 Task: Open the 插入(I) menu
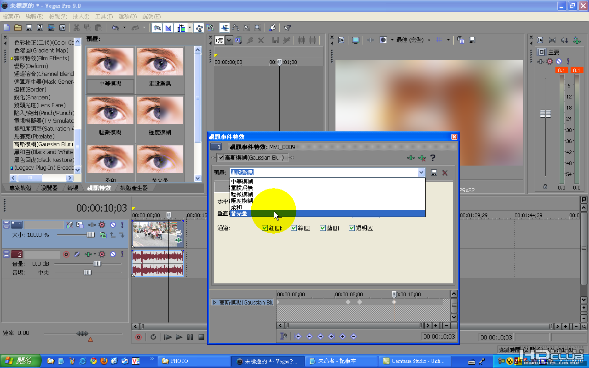(x=81, y=17)
